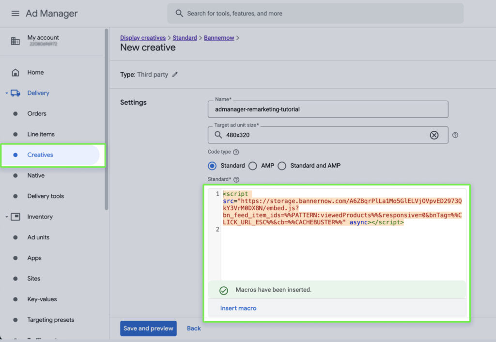
Task: Open Code type help icon
Action: coord(236,152)
